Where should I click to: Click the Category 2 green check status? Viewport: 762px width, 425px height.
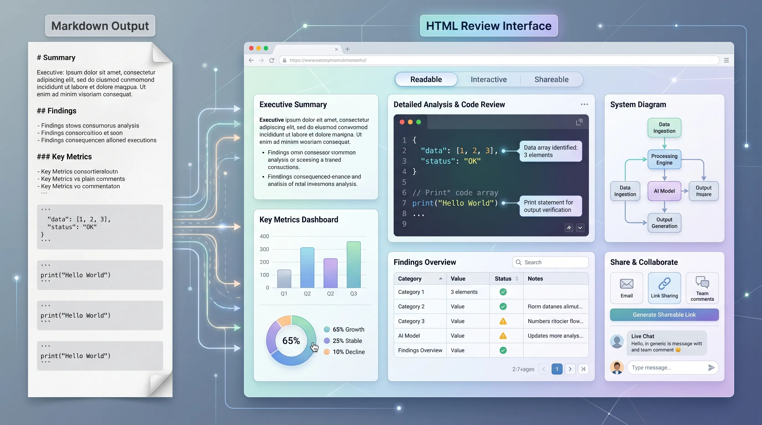[503, 307]
